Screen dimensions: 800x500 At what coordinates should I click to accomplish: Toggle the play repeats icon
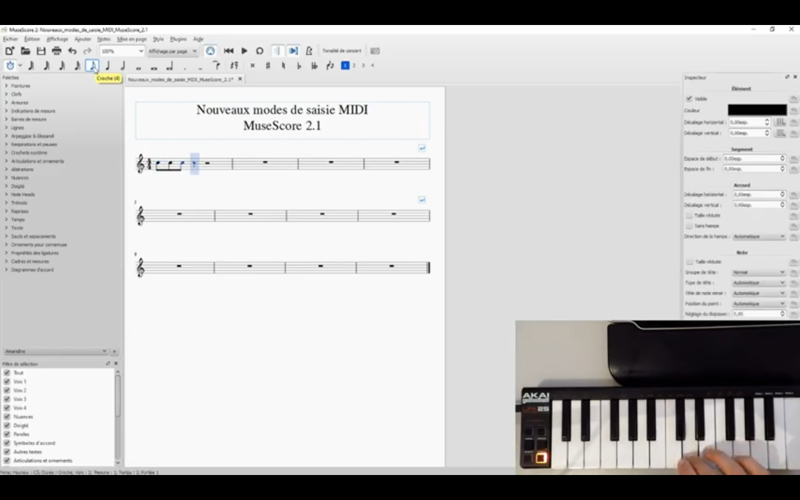pos(277,51)
